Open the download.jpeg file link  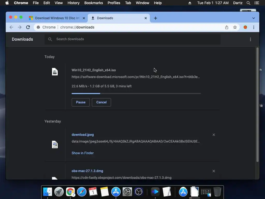(x=83, y=135)
